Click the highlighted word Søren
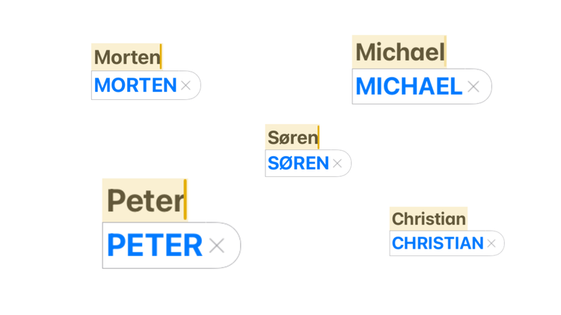 tap(292, 138)
